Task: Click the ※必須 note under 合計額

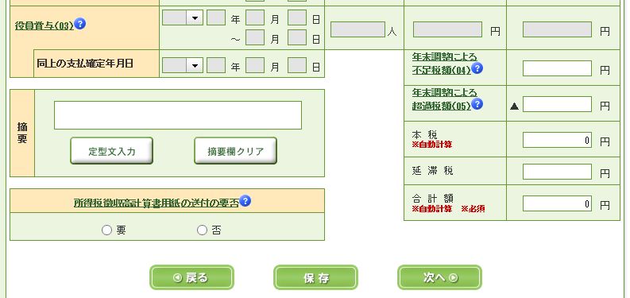Action: [473, 209]
